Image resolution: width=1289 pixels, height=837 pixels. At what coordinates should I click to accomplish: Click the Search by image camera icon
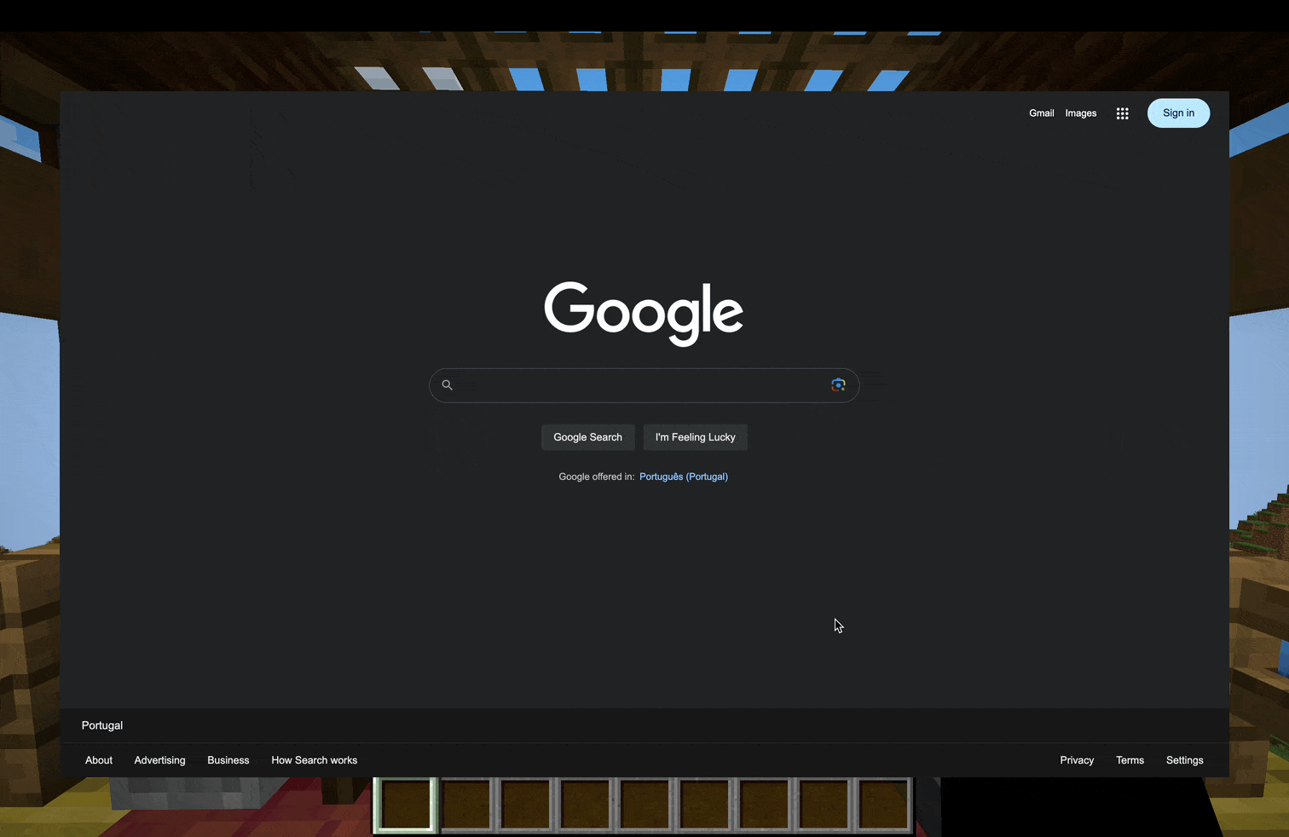pyautogui.click(x=838, y=385)
